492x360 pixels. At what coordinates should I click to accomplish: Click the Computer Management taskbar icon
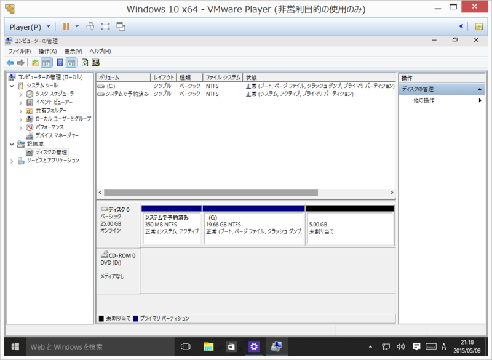click(x=276, y=347)
